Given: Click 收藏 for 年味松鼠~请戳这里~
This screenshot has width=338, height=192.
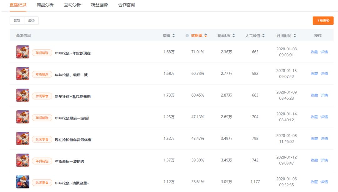Looking at the screenshot, I should click(314, 182).
